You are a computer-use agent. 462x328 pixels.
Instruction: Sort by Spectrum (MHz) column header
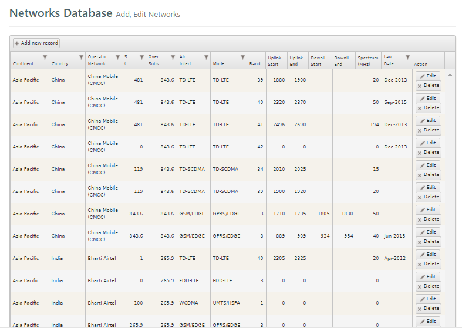coord(368,61)
